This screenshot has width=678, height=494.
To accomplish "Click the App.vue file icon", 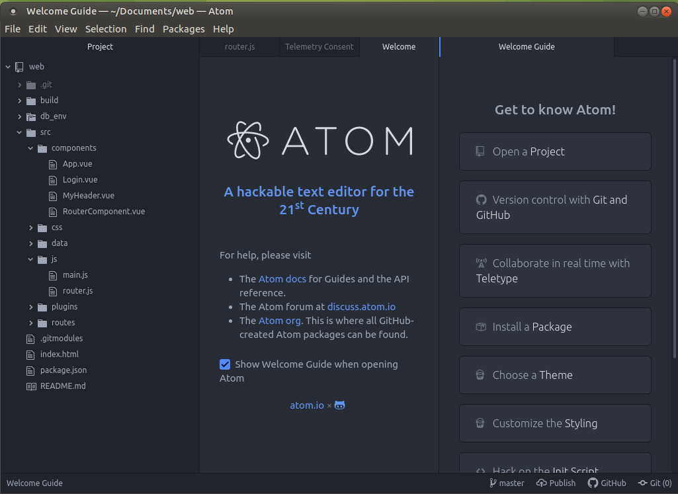I will point(53,164).
